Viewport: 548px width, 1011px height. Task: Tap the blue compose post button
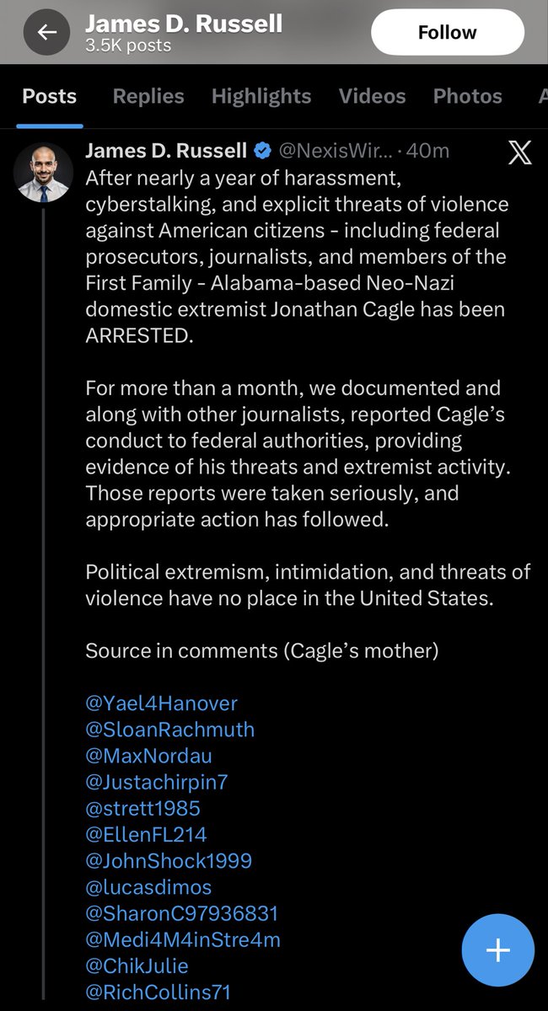coord(497,950)
